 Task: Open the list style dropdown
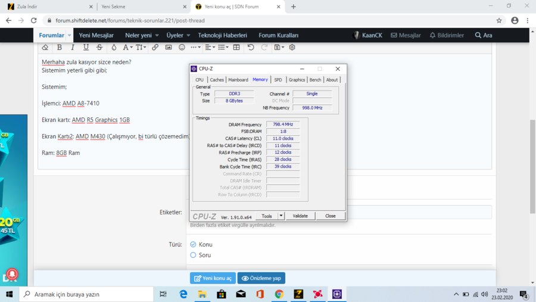[x=223, y=48]
